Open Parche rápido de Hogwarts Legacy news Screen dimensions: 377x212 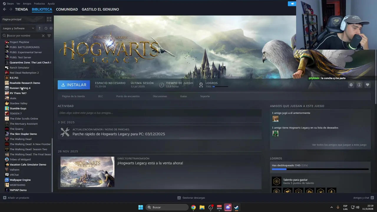point(119,134)
